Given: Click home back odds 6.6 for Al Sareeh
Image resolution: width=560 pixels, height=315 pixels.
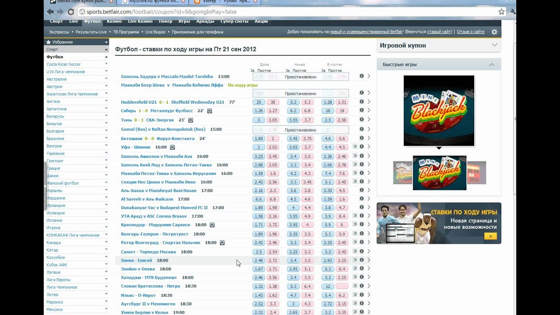Looking at the screenshot, I should click(x=259, y=199).
